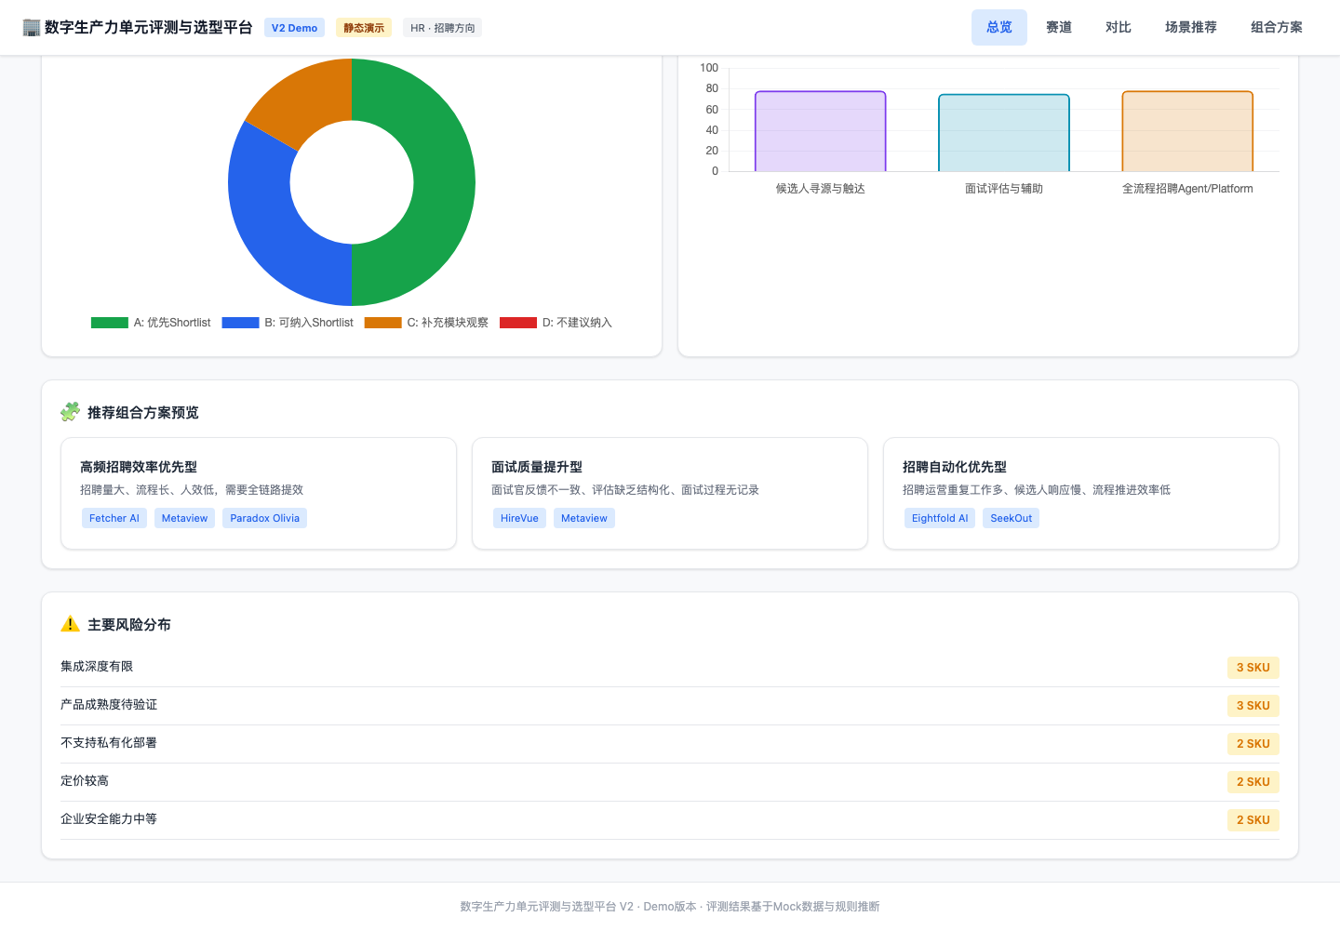Screen dimensions: 1340x930
Task: Click the teal 面试评估与辅助 bar
Action: coord(1004,133)
